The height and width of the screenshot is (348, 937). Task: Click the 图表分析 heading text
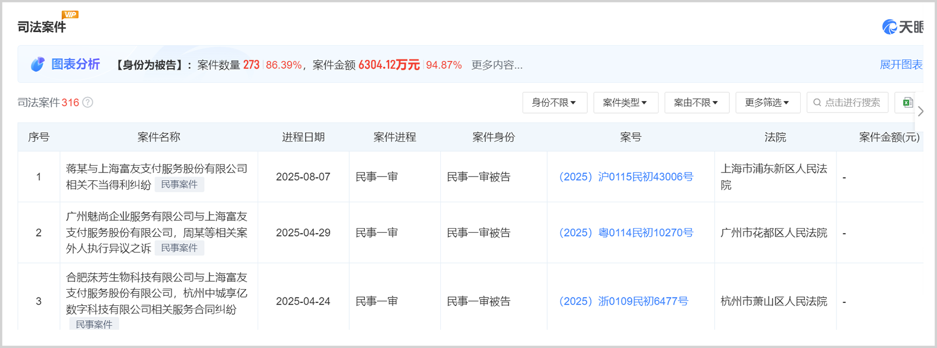coord(75,65)
